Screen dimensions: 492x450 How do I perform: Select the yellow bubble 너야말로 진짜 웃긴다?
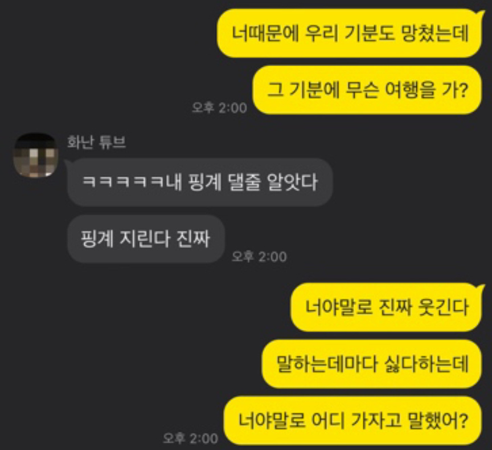[386, 307]
